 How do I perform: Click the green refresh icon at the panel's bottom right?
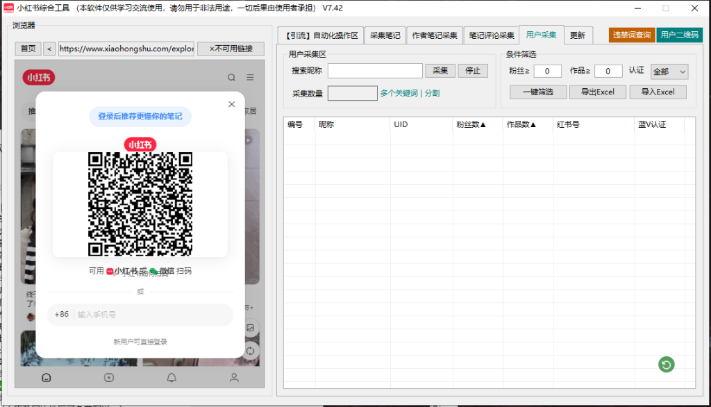666,365
